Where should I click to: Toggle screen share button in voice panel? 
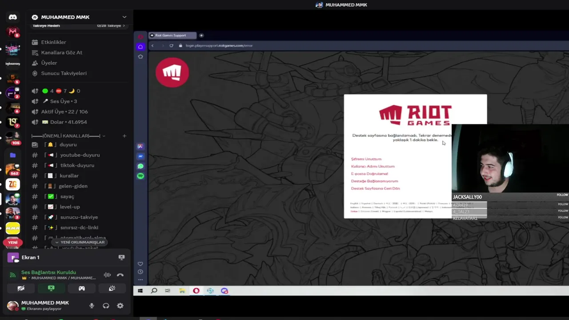pyautogui.click(x=51, y=288)
